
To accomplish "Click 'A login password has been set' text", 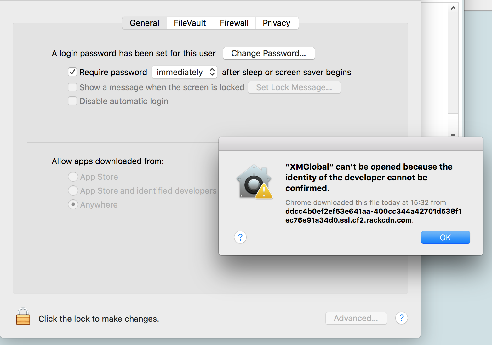I will point(134,53).
